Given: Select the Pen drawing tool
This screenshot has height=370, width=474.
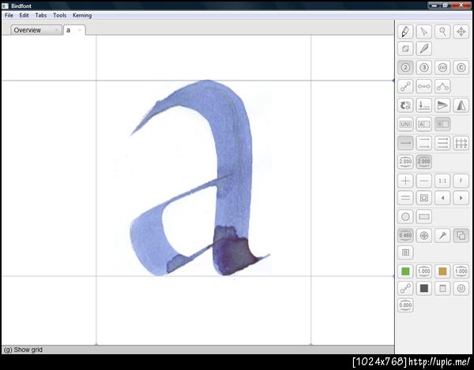Looking at the screenshot, I should 405,32.
